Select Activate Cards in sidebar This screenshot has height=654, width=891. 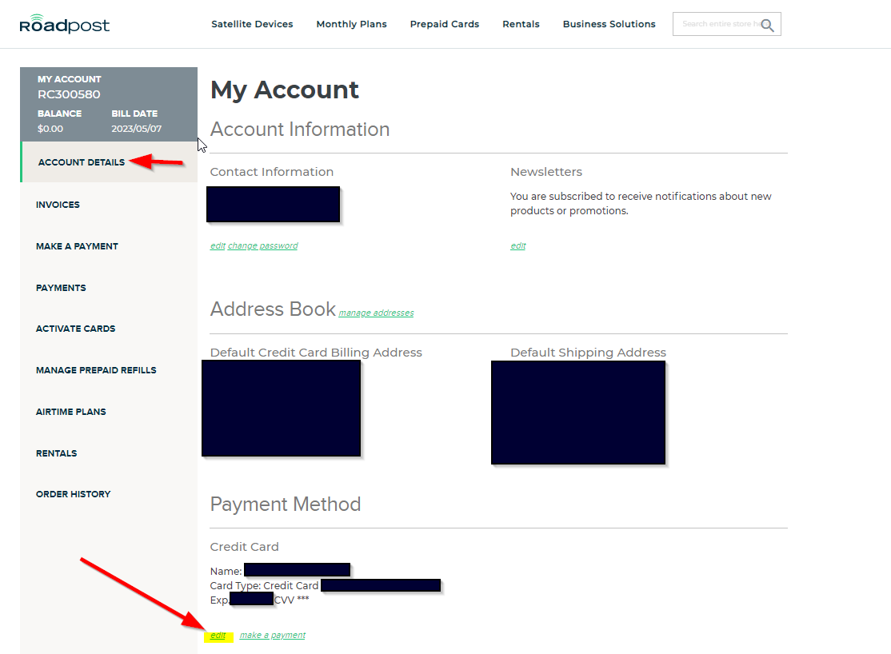pos(75,329)
